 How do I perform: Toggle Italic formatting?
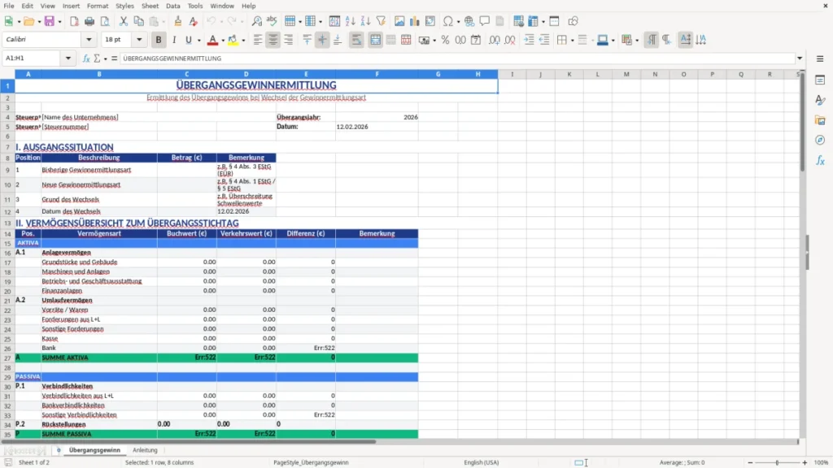(174, 40)
